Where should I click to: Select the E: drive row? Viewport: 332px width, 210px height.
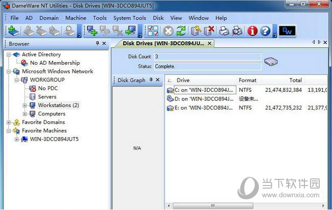pyautogui.click(x=247, y=108)
